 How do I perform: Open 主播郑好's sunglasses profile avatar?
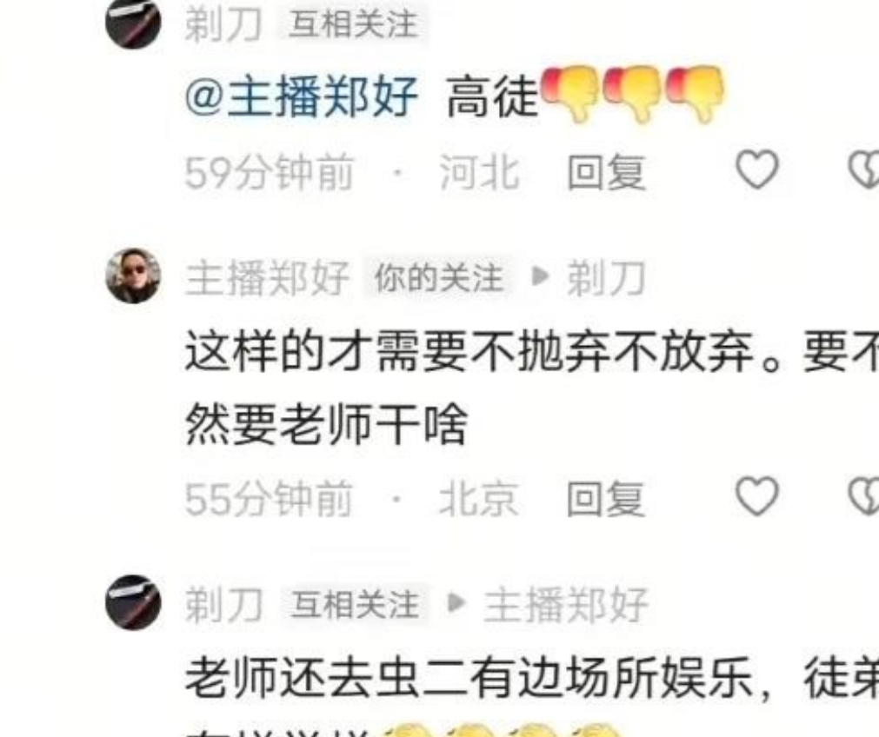(133, 276)
